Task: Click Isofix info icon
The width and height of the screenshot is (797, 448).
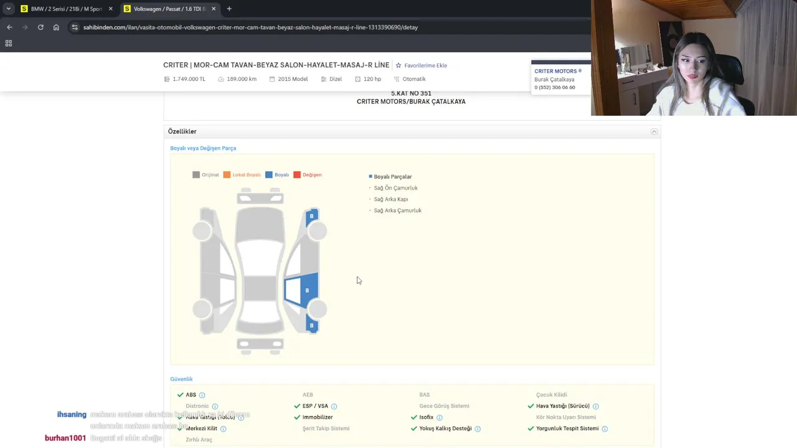Action: [439, 418]
